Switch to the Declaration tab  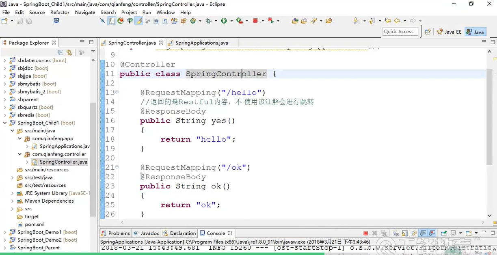pyautogui.click(x=179, y=233)
